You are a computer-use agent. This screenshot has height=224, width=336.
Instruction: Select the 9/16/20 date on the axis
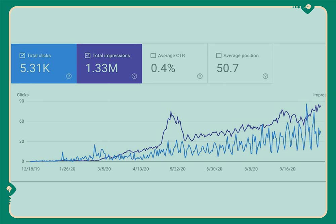tap(287, 169)
